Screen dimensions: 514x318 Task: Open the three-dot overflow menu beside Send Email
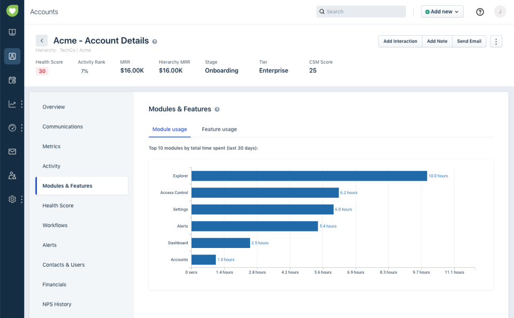495,41
